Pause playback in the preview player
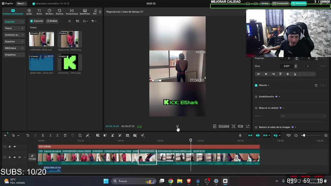The image size is (331, 186). click(x=177, y=127)
